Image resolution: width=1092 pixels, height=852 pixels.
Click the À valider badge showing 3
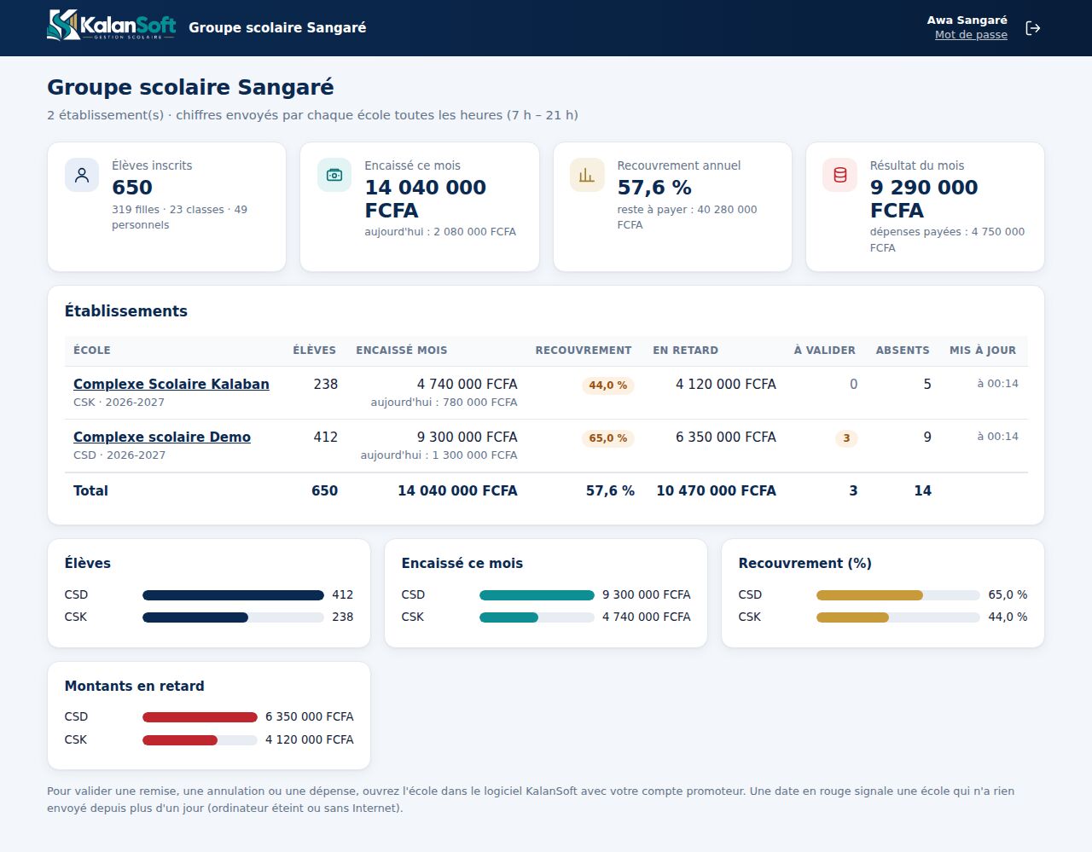coord(846,438)
